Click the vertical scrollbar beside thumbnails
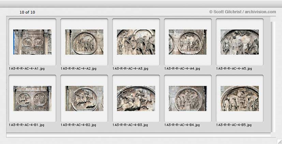 273,77
